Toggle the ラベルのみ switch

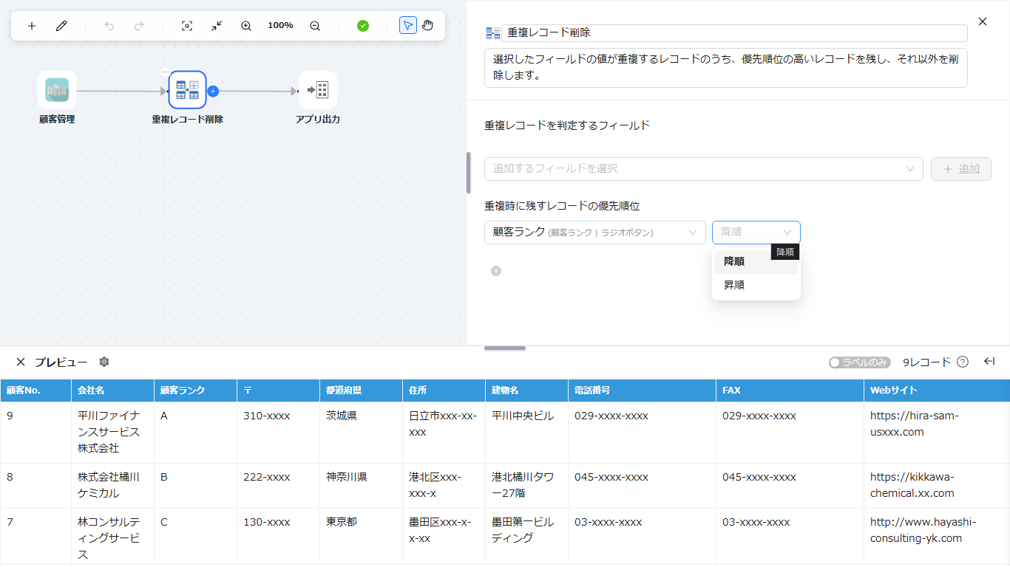(860, 362)
